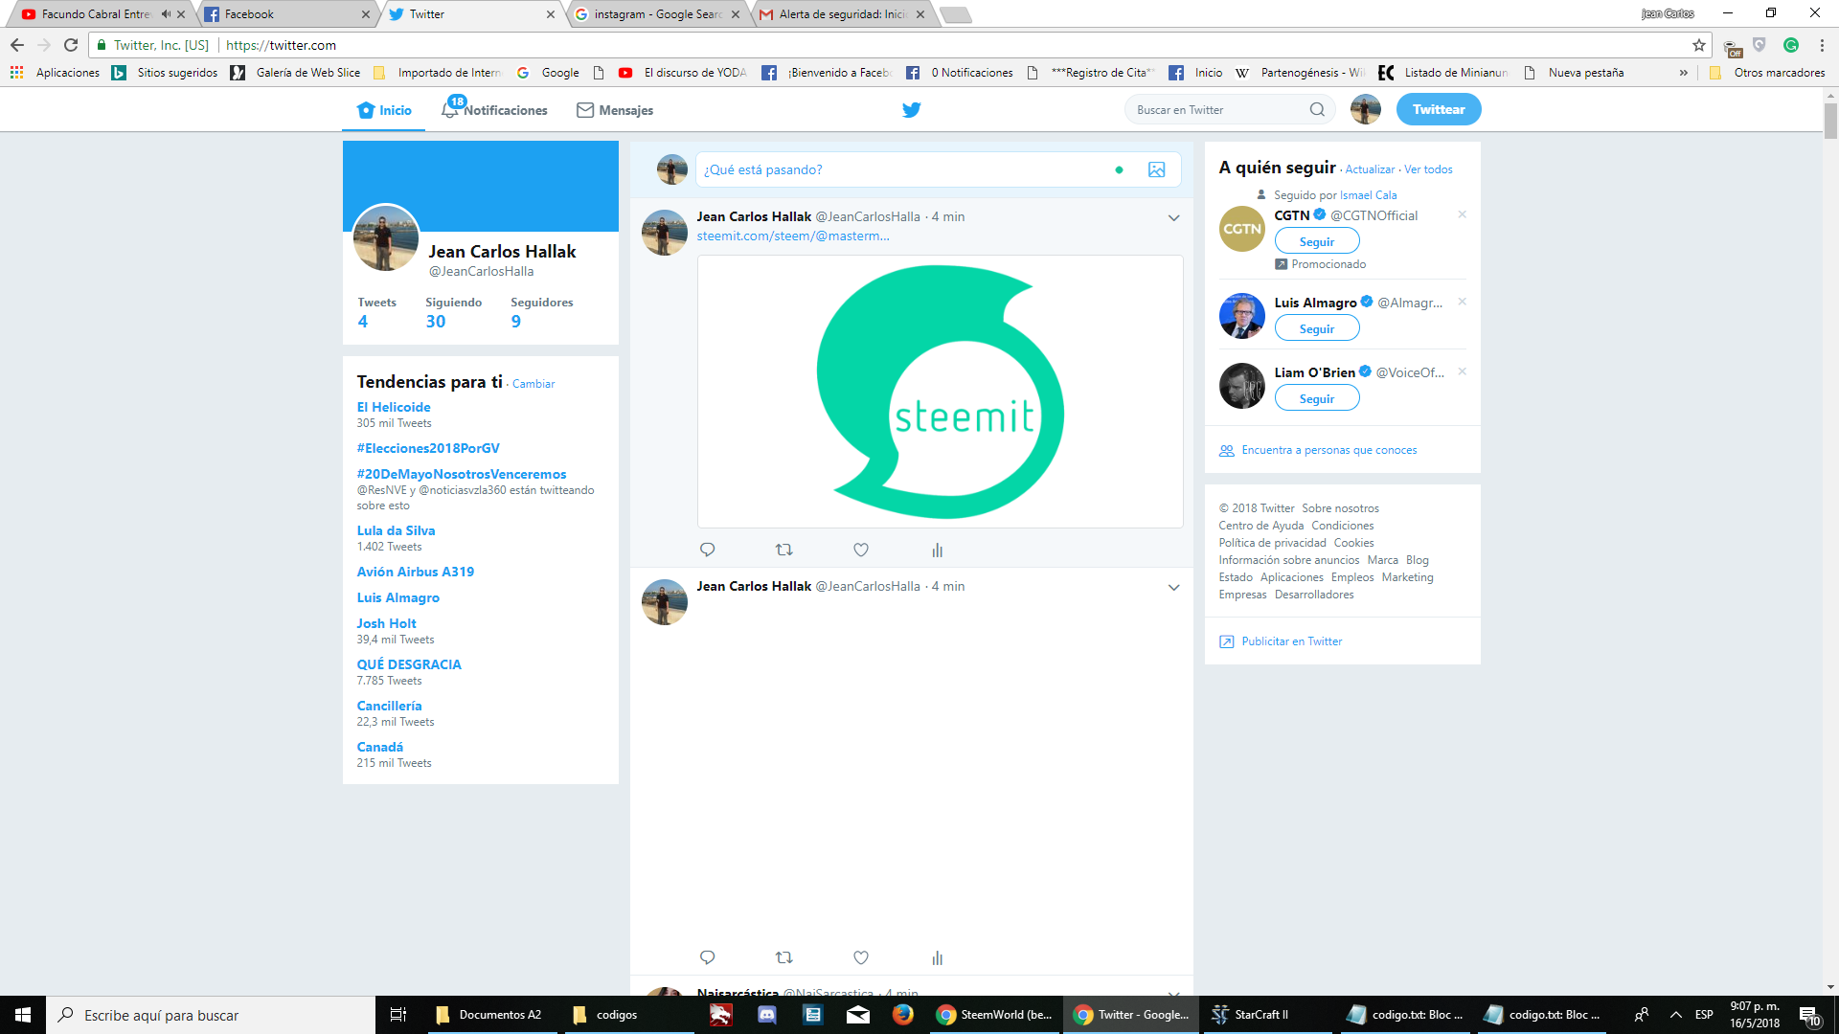View activity of second Jean Carlos tweet
The height and width of the screenshot is (1034, 1839).
point(937,957)
